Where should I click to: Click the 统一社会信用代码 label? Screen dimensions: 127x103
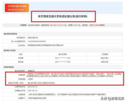pyautogui.click(x=18, y=42)
